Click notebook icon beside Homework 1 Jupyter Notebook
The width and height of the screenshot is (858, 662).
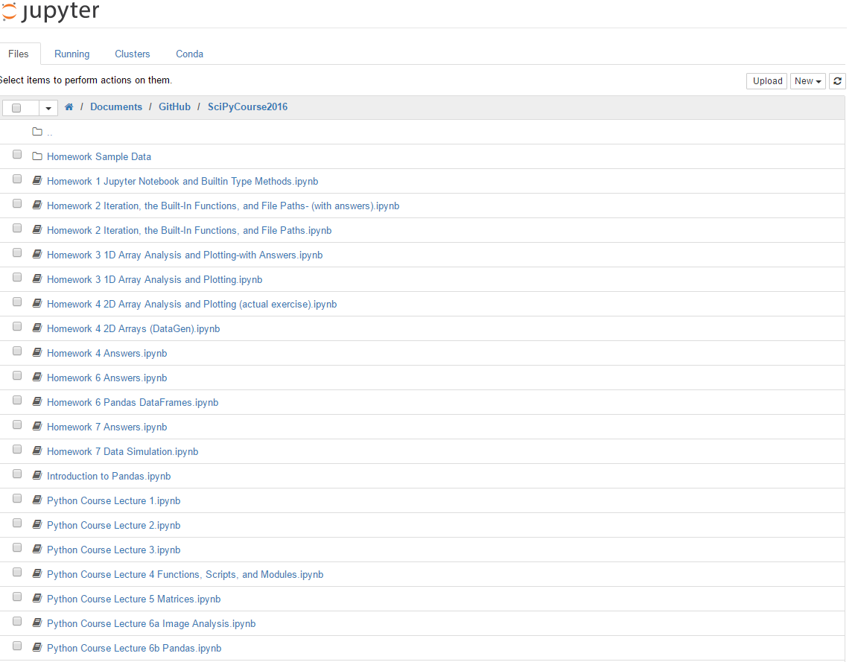point(37,180)
